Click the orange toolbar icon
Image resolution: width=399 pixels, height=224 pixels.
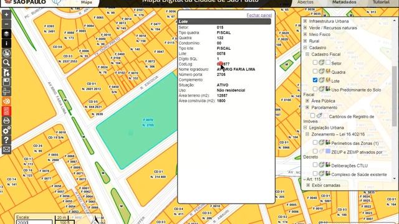(6, 101)
